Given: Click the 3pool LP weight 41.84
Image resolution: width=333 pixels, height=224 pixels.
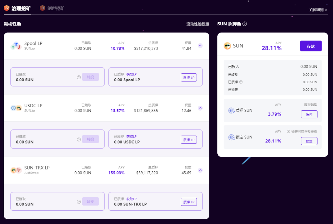Looking at the screenshot, I should coord(186,48).
